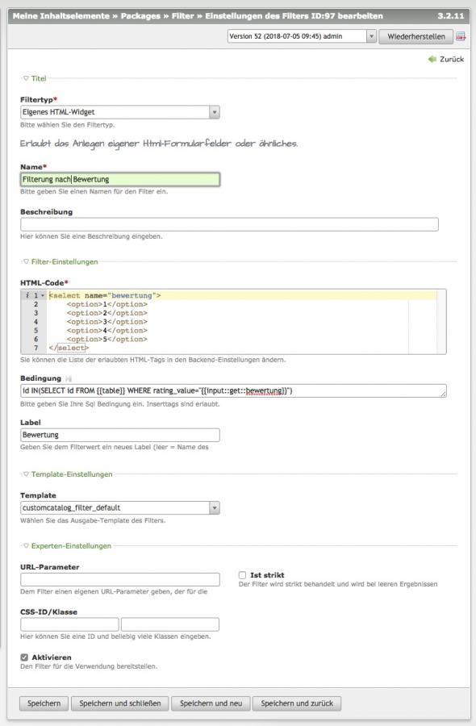
Task: Click the Label input field
Action: tap(120, 436)
